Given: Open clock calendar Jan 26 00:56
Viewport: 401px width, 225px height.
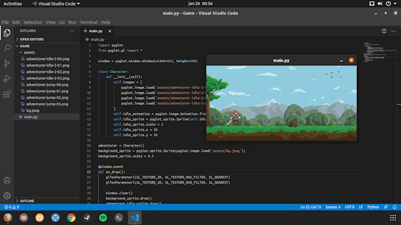Looking at the screenshot, I should click(x=200, y=4).
